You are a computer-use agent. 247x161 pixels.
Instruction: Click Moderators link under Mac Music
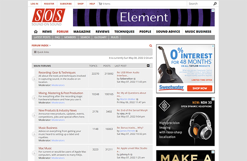pos(58,158)
